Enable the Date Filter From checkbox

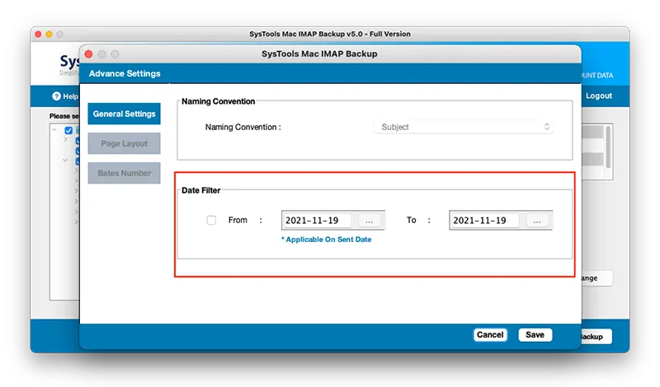211,220
